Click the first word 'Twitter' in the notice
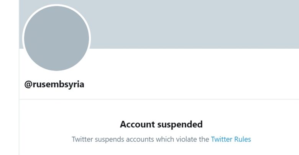Image resolution: width=299 pixels, height=155 pixels. pos(82,139)
